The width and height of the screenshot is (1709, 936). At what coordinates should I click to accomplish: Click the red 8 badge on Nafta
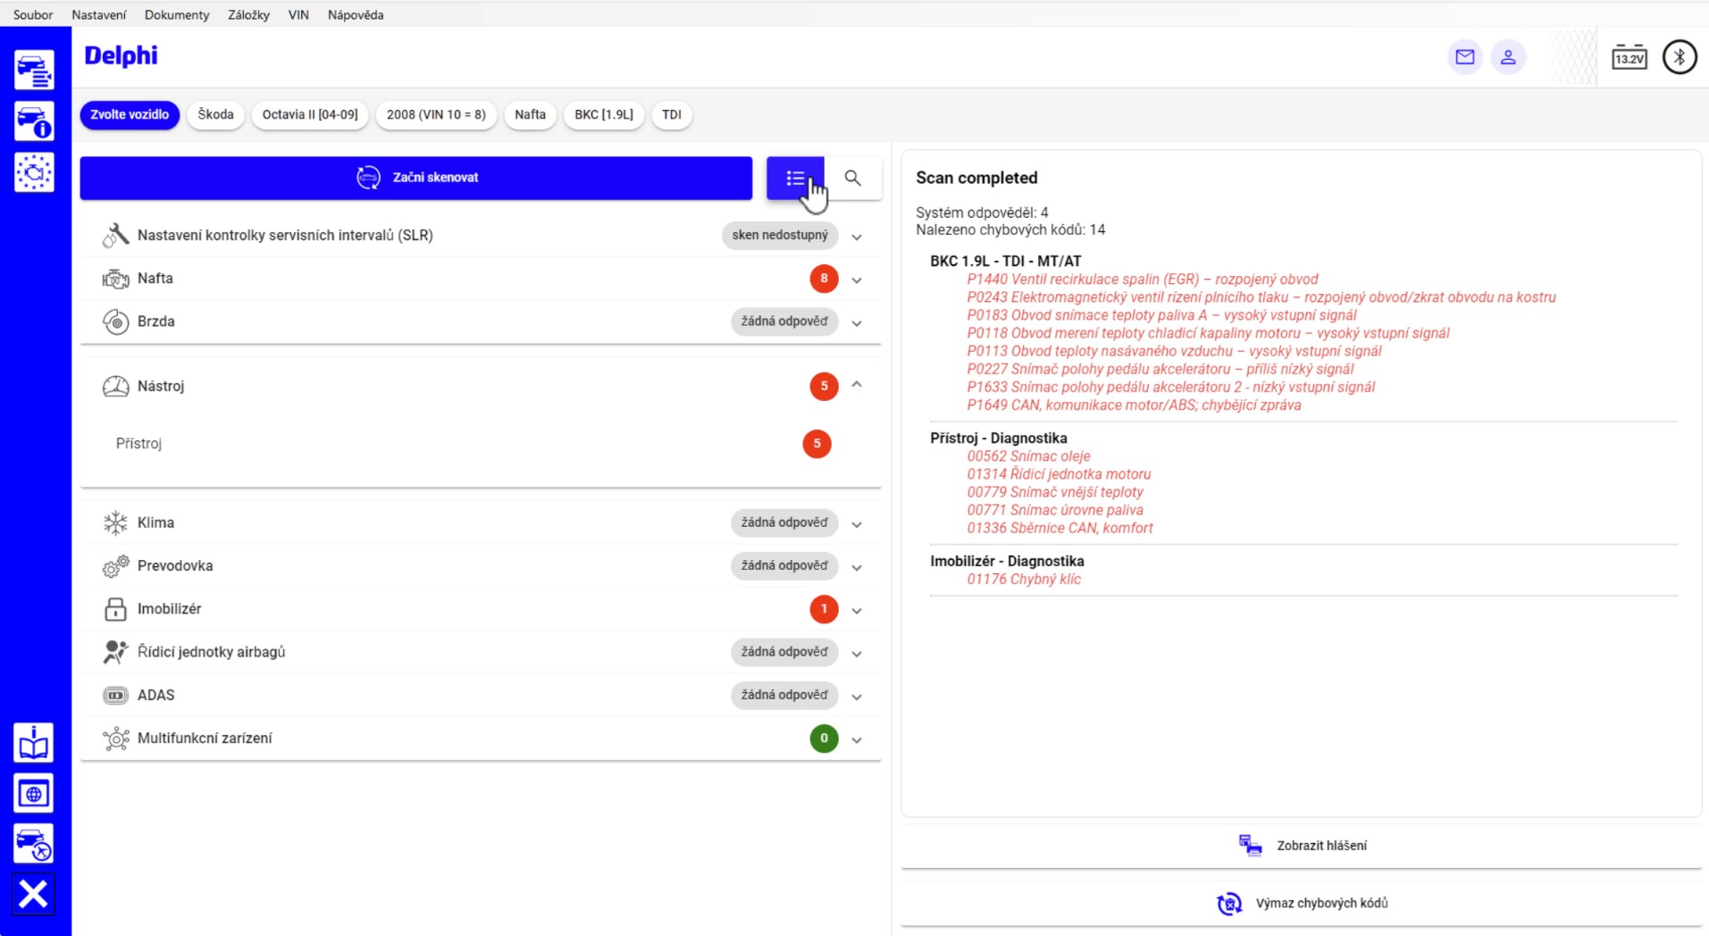pyautogui.click(x=824, y=279)
